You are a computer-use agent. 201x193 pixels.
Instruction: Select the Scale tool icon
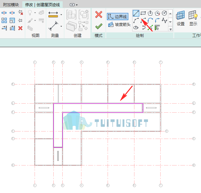(x=12, y=20)
